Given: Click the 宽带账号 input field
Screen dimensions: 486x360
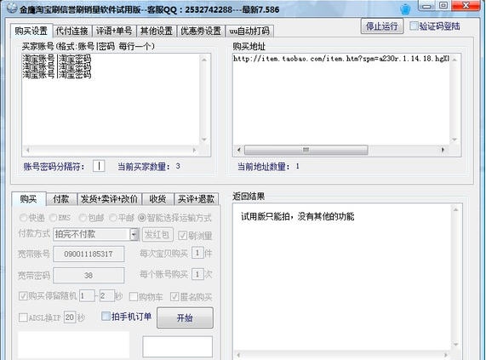Looking at the screenshot, I should tap(89, 254).
